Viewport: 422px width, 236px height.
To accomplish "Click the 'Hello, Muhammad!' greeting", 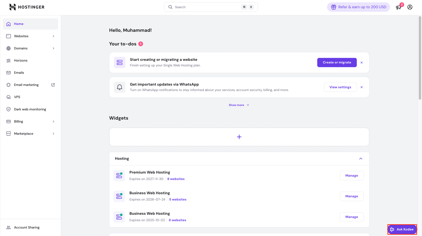I will point(130,30).
